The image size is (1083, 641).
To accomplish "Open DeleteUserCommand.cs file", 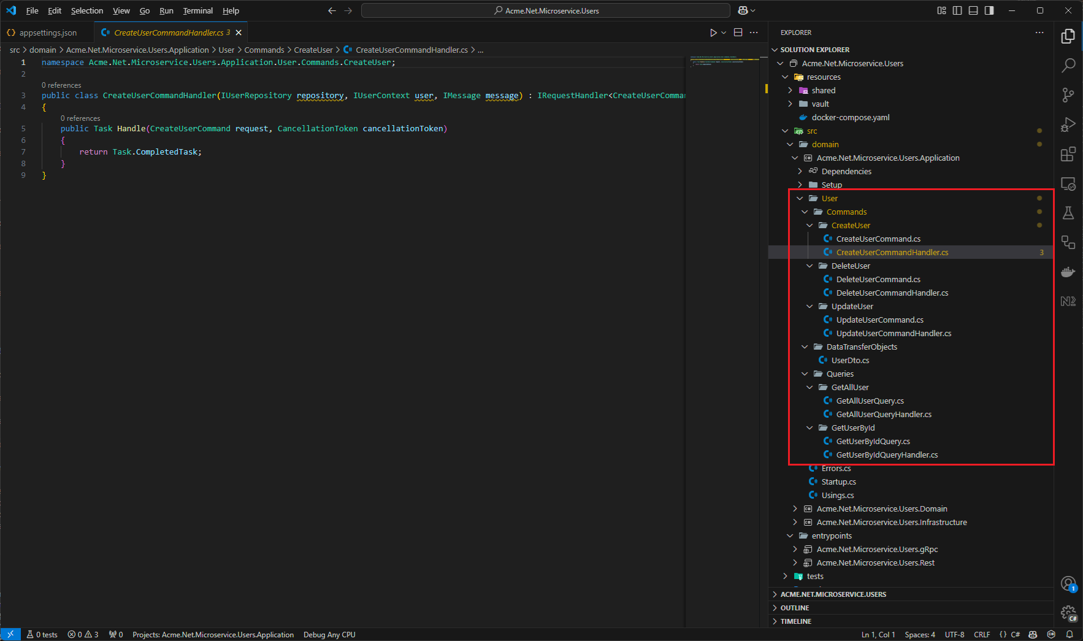I will click(878, 279).
